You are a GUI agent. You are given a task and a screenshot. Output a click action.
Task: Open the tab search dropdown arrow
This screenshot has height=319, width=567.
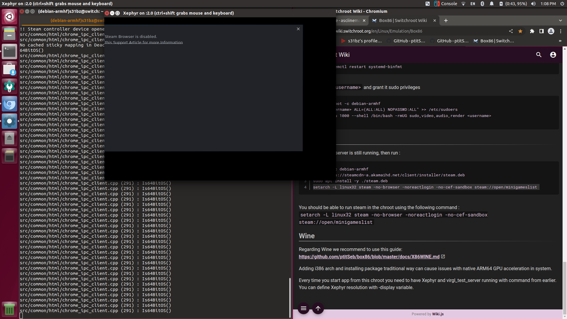point(561,20)
